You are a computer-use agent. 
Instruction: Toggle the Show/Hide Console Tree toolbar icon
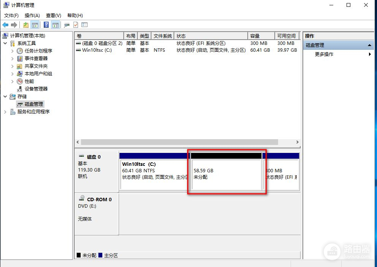point(35,25)
